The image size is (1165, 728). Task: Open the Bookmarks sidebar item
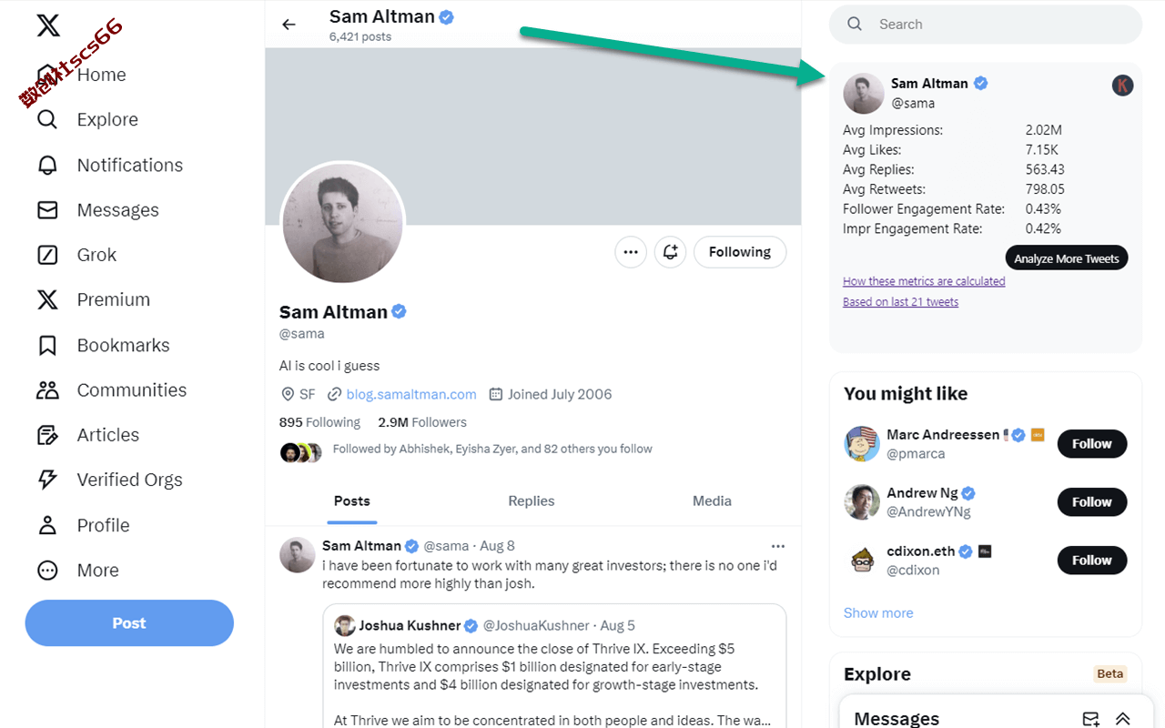point(103,345)
